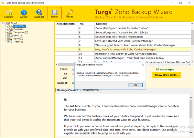
Task: Click the number 10 cell in email list
Action: (x=86, y=54)
